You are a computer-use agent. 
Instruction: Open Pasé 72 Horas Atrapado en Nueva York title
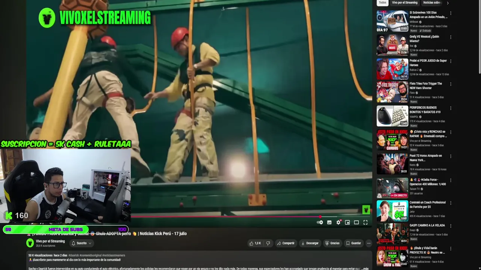click(x=426, y=158)
